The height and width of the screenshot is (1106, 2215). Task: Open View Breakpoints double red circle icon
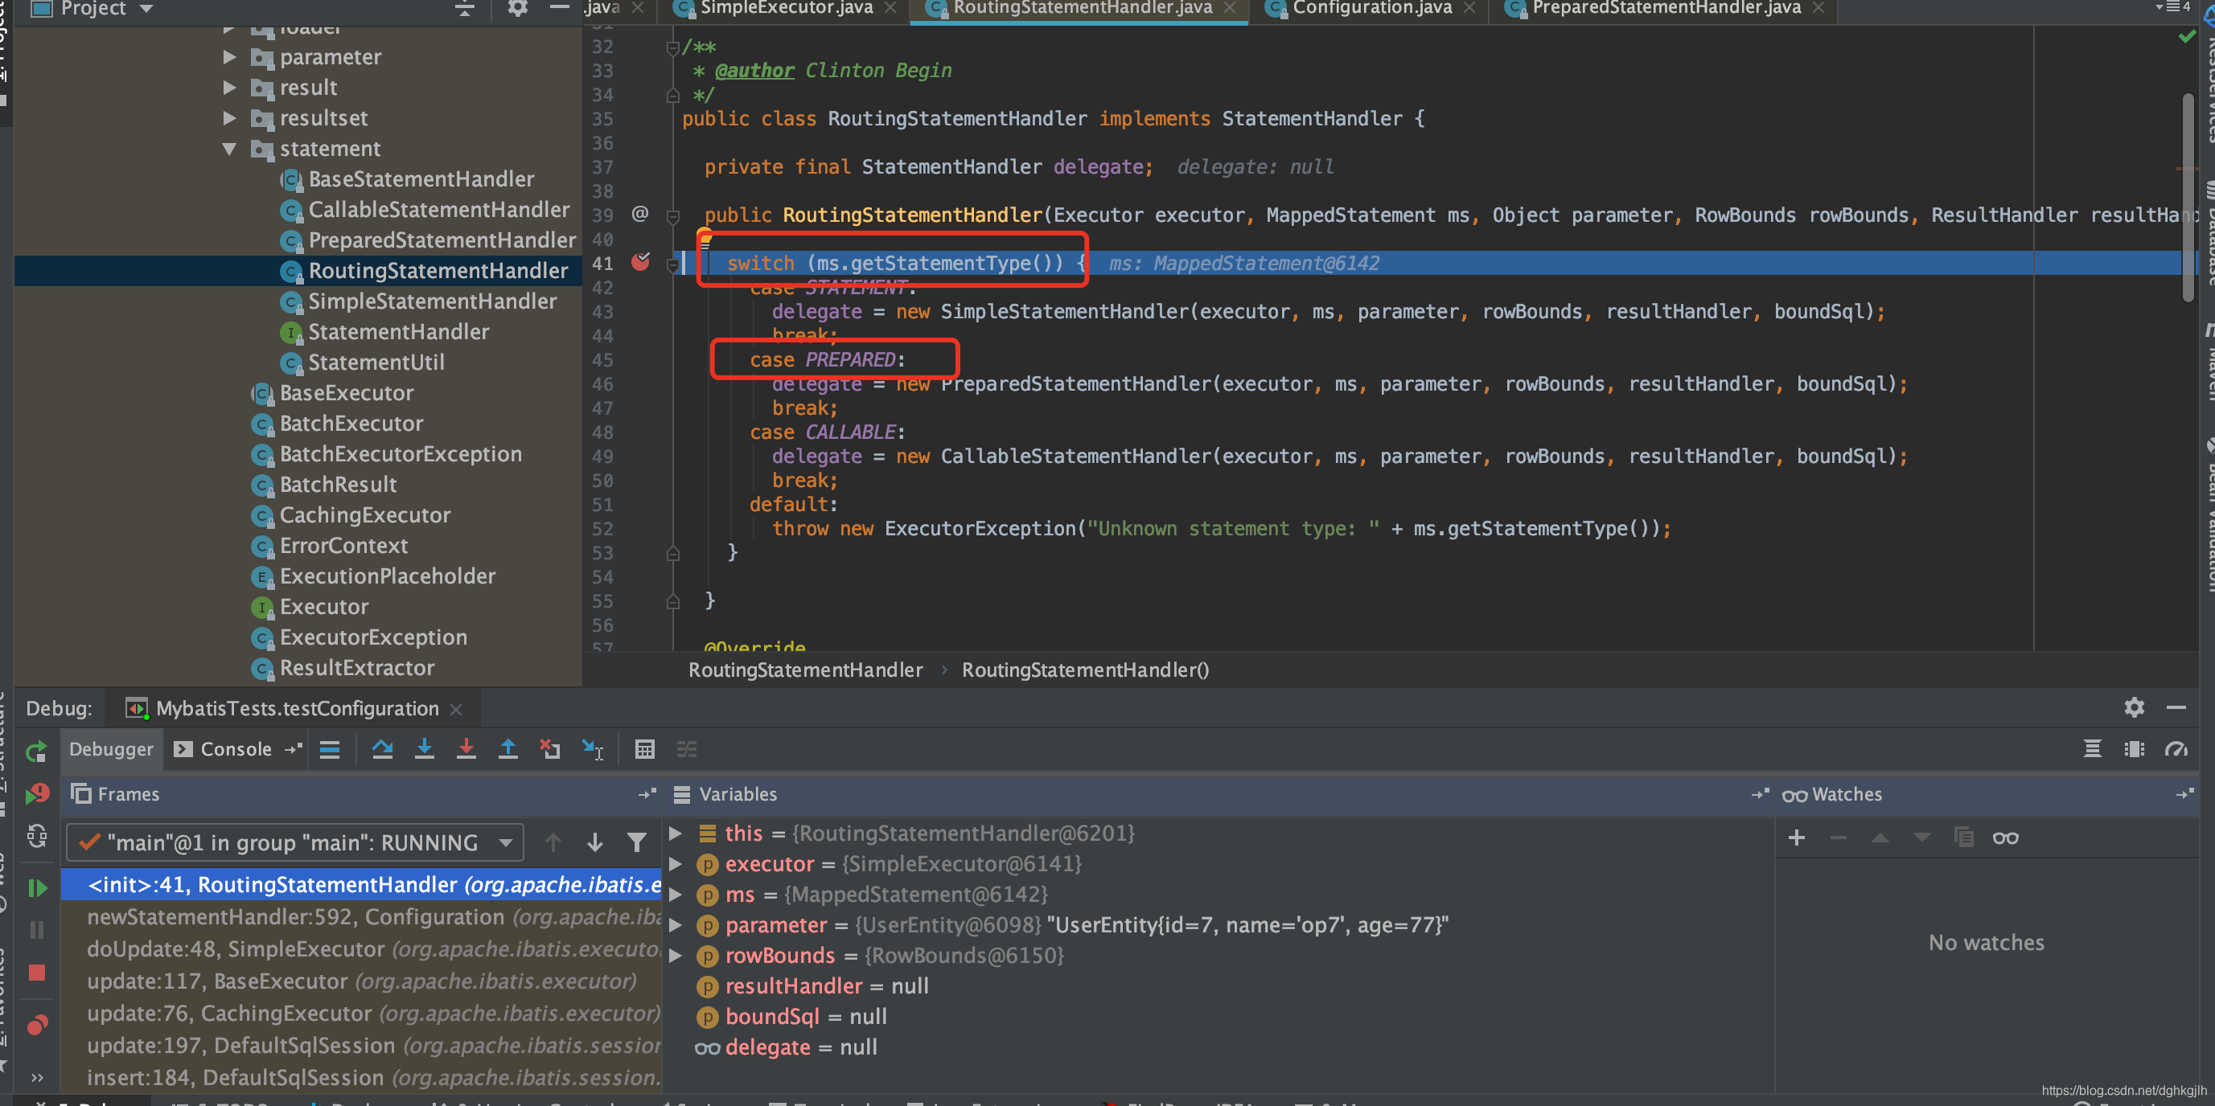click(37, 1024)
